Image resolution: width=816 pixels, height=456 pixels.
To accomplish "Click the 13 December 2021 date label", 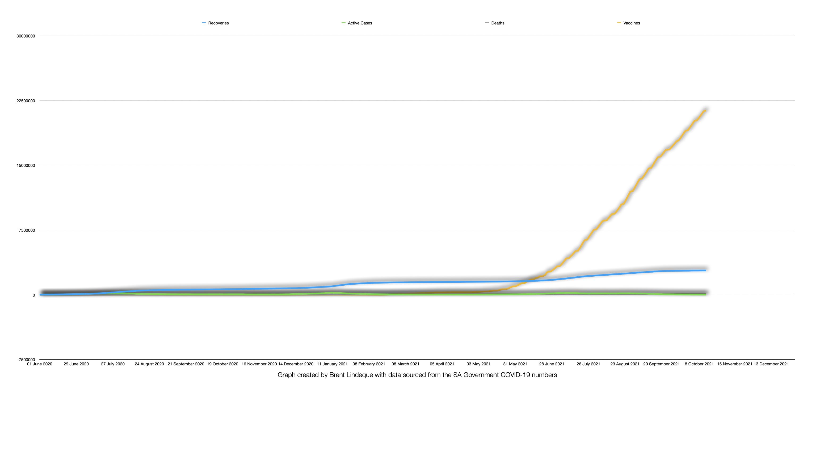I will pyautogui.click(x=771, y=364).
